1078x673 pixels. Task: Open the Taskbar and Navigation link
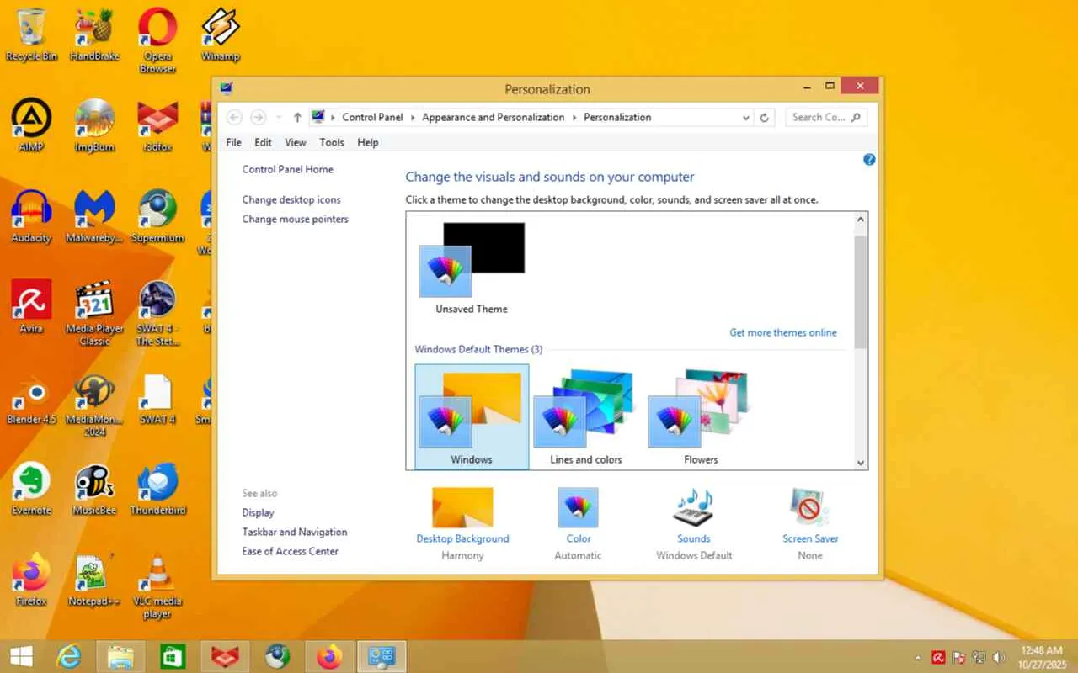tap(295, 532)
